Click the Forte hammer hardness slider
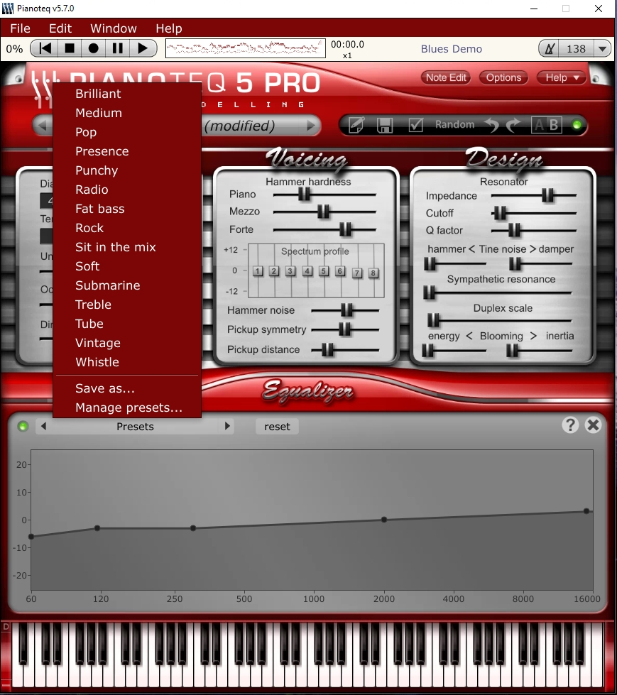 [x=324, y=229]
